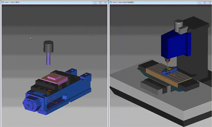The width and height of the screenshot is (212, 127).
Task: Pick the purple cutting tool shank
Action: point(48,59)
